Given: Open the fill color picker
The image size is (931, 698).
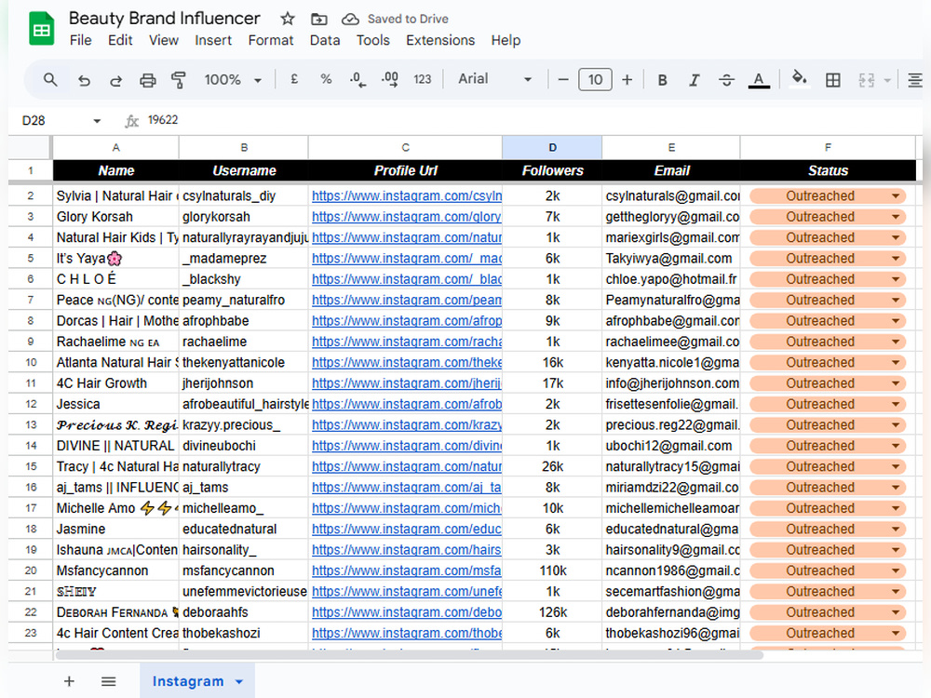Looking at the screenshot, I should tap(799, 79).
